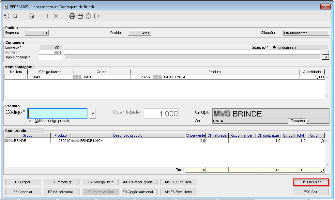
Task: Click the document icon in title bar
Action: [6, 7]
